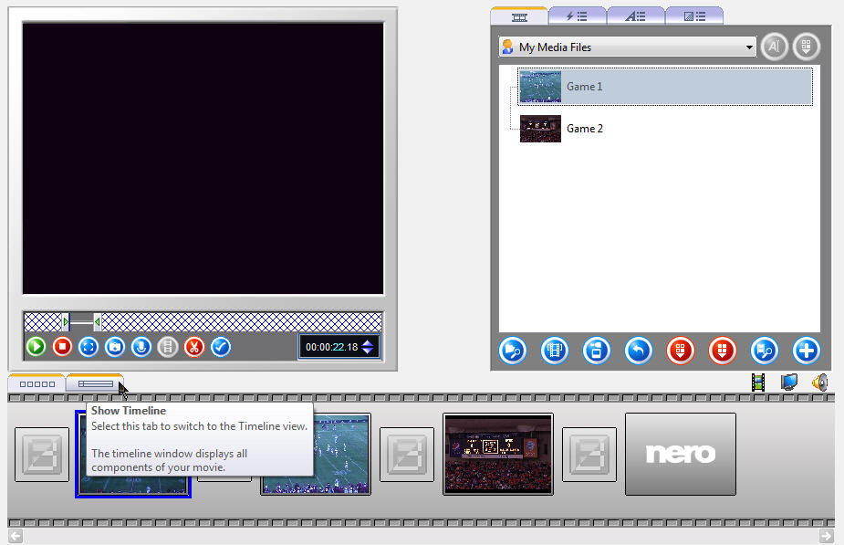The width and height of the screenshot is (844, 545).
Task: Click the nero placeholder slot in the storyboard
Action: pyautogui.click(x=681, y=454)
